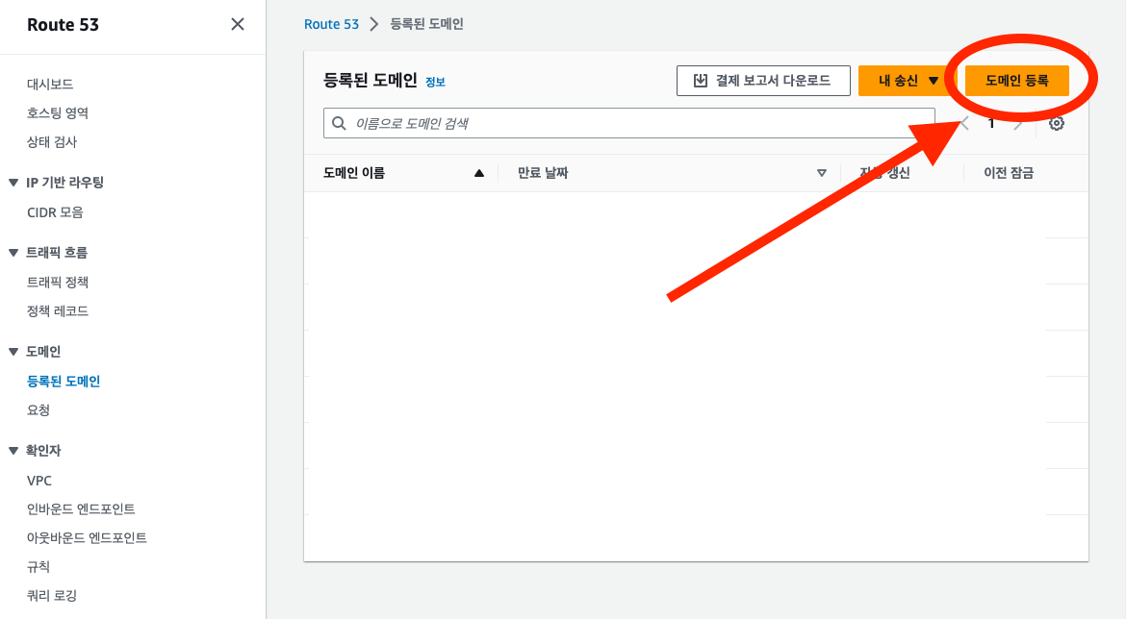Go to previous page arrow

pyautogui.click(x=964, y=123)
